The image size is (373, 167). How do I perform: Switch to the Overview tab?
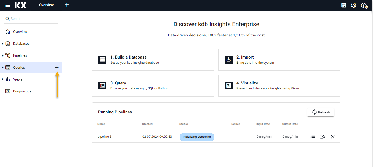pyautogui.click(x=46, y=5)
